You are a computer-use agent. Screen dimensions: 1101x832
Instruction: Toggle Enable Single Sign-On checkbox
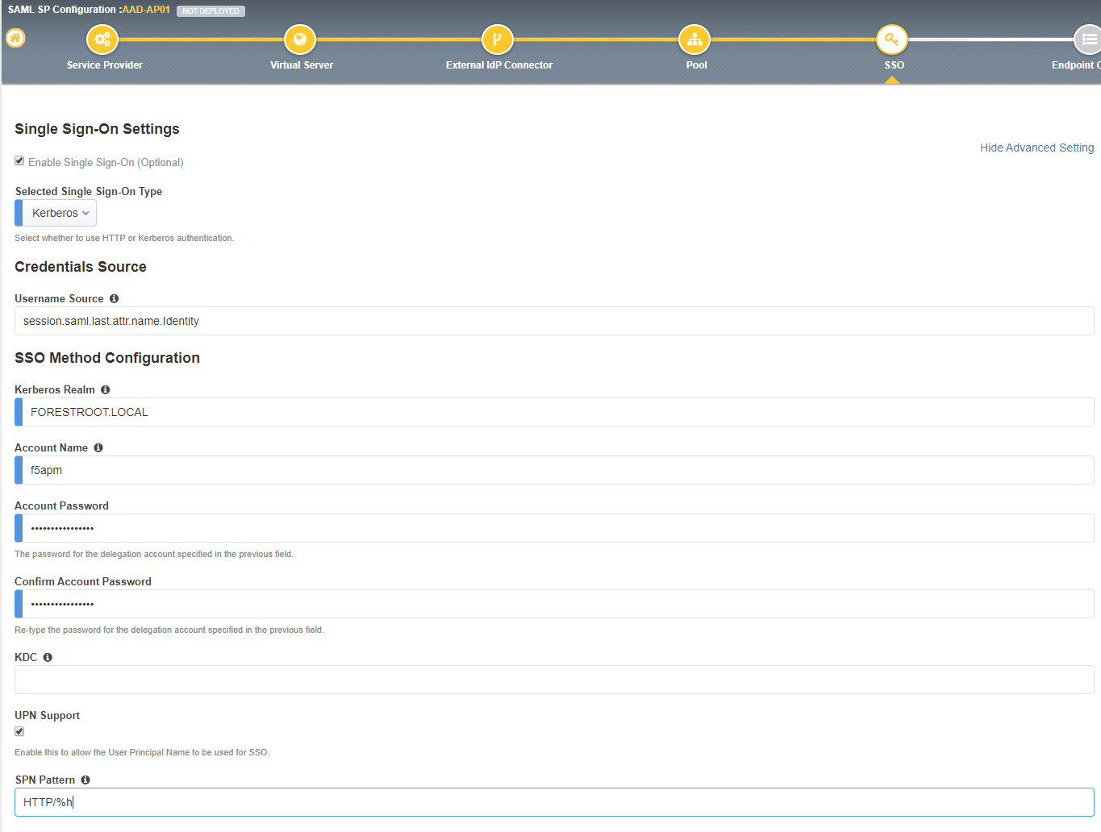click(19, 161)
